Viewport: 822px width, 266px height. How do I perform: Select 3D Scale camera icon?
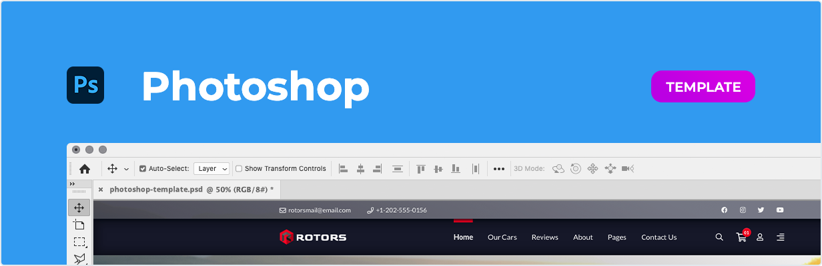point(627,169)
